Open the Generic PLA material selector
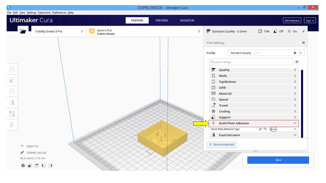The image size is (326, 183). pos(145,31)
